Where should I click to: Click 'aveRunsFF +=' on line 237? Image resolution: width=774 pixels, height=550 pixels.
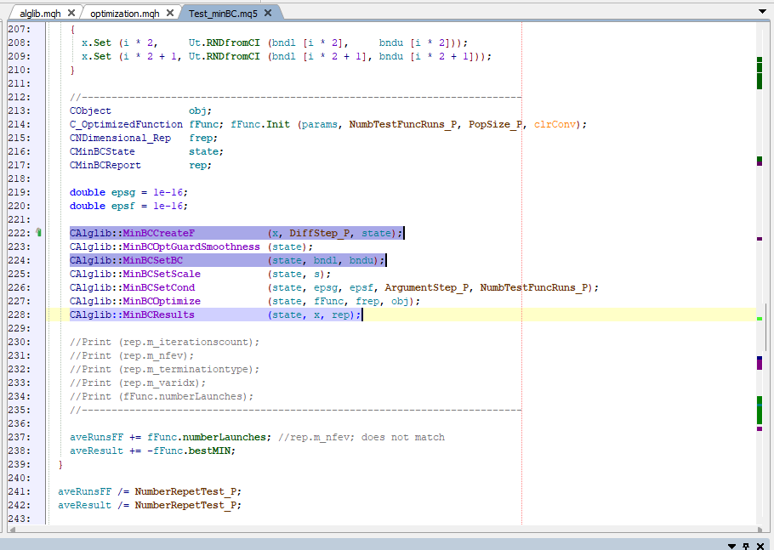[105, 437]
